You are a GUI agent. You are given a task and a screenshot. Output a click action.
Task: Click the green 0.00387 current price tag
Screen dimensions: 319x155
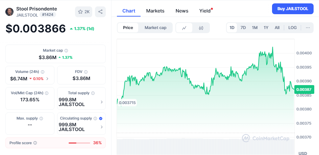[x=304, y=89]
